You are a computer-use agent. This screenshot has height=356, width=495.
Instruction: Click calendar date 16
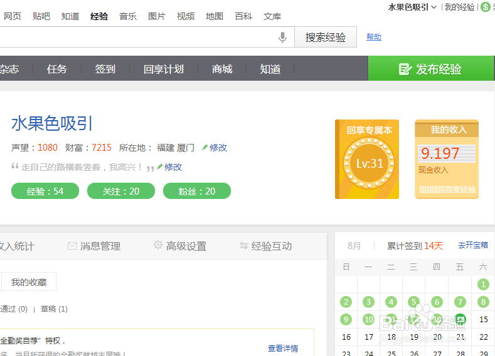point(346,337)
